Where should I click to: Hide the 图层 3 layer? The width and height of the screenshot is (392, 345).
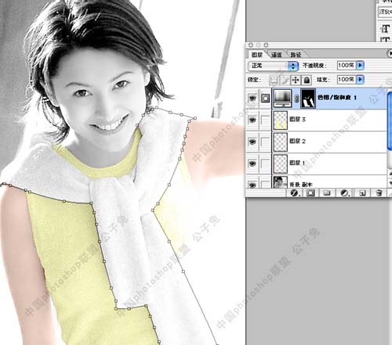point(252,120)
